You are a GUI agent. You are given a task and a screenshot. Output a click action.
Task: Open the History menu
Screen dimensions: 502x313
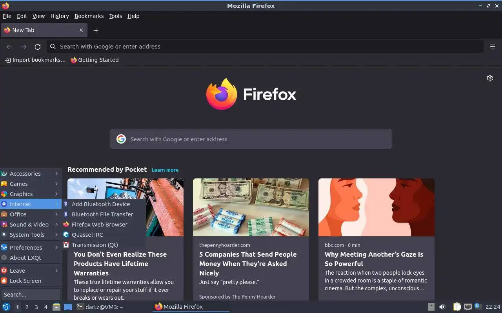click(60, 16)
